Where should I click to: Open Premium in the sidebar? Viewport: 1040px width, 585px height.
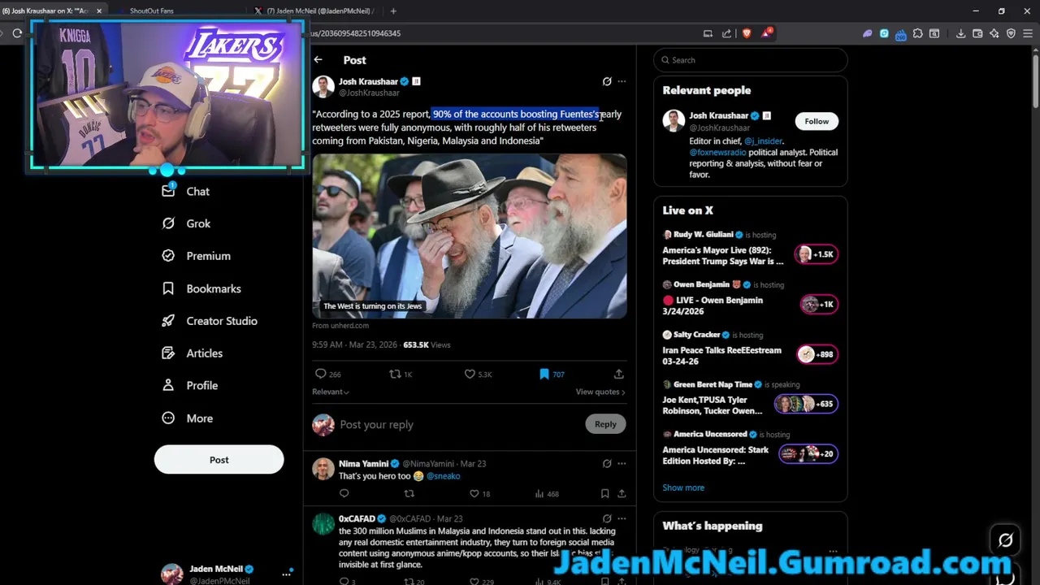[197, 256]
